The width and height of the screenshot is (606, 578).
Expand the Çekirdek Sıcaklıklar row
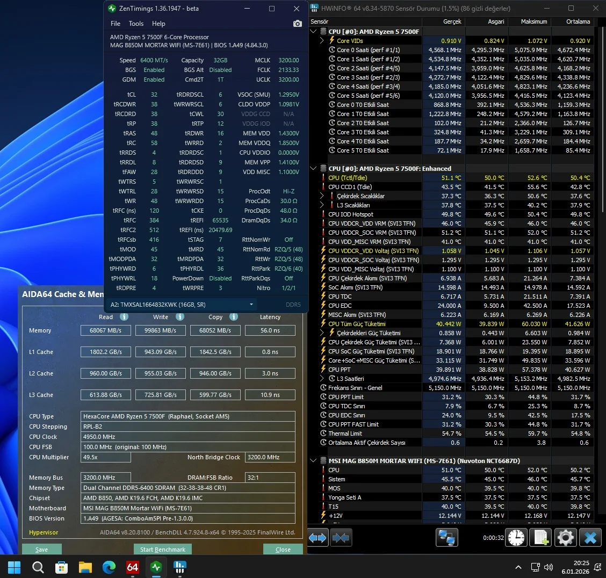pyautogui.click(x=322, y=196)
